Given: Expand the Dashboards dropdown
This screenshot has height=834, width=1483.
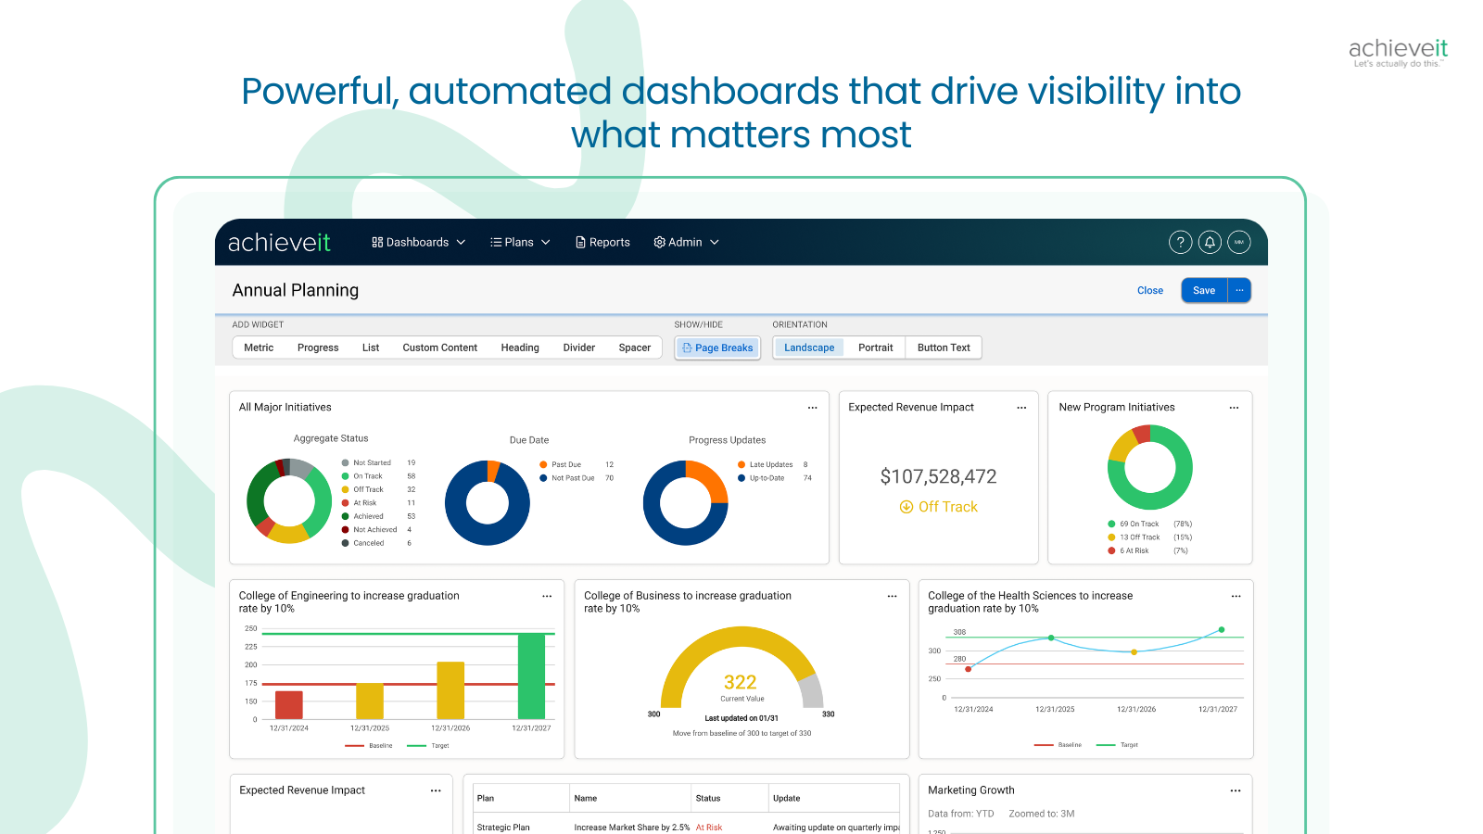Looking at the screenshot, I should coord(418,242).
